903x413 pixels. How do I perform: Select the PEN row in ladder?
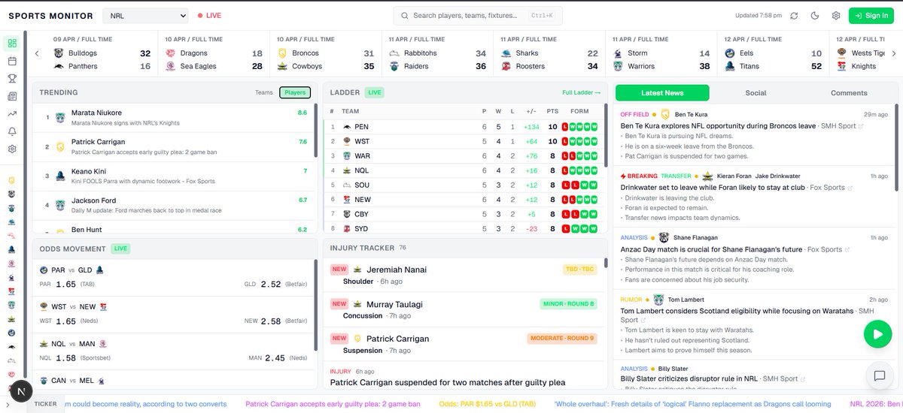[465, 127]
